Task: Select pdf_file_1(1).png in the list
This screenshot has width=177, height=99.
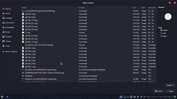Action: [89, 42]
